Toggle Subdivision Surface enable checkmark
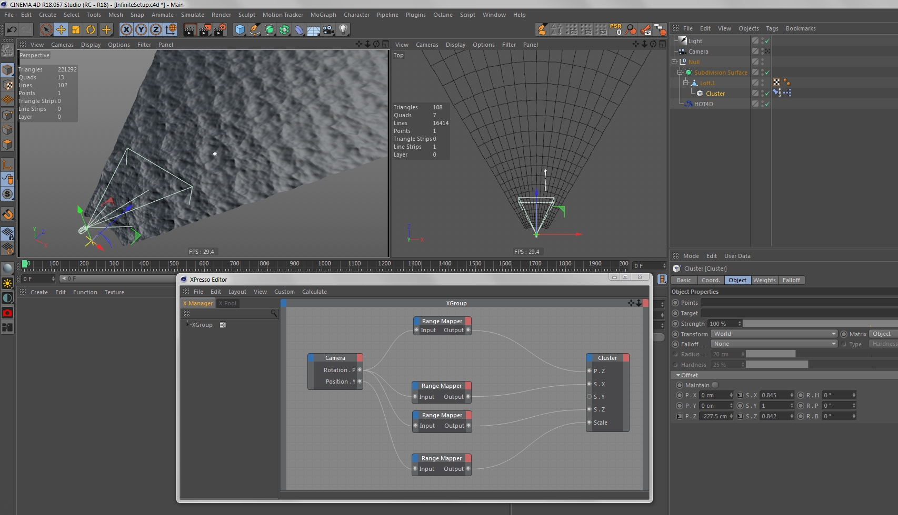The width and height of the screenshot is (898, 515). click(x=767, y=73)
